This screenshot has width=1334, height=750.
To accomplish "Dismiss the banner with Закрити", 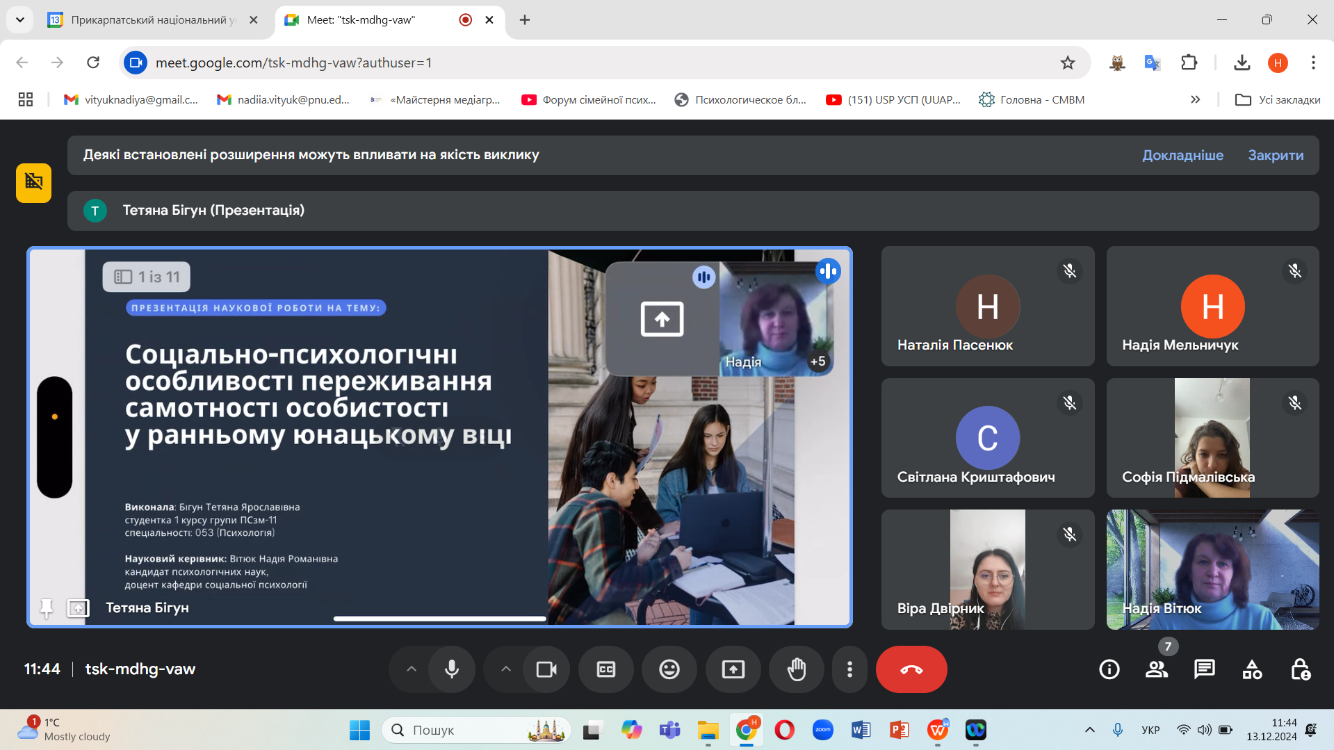I will (x=1275, y=155).
